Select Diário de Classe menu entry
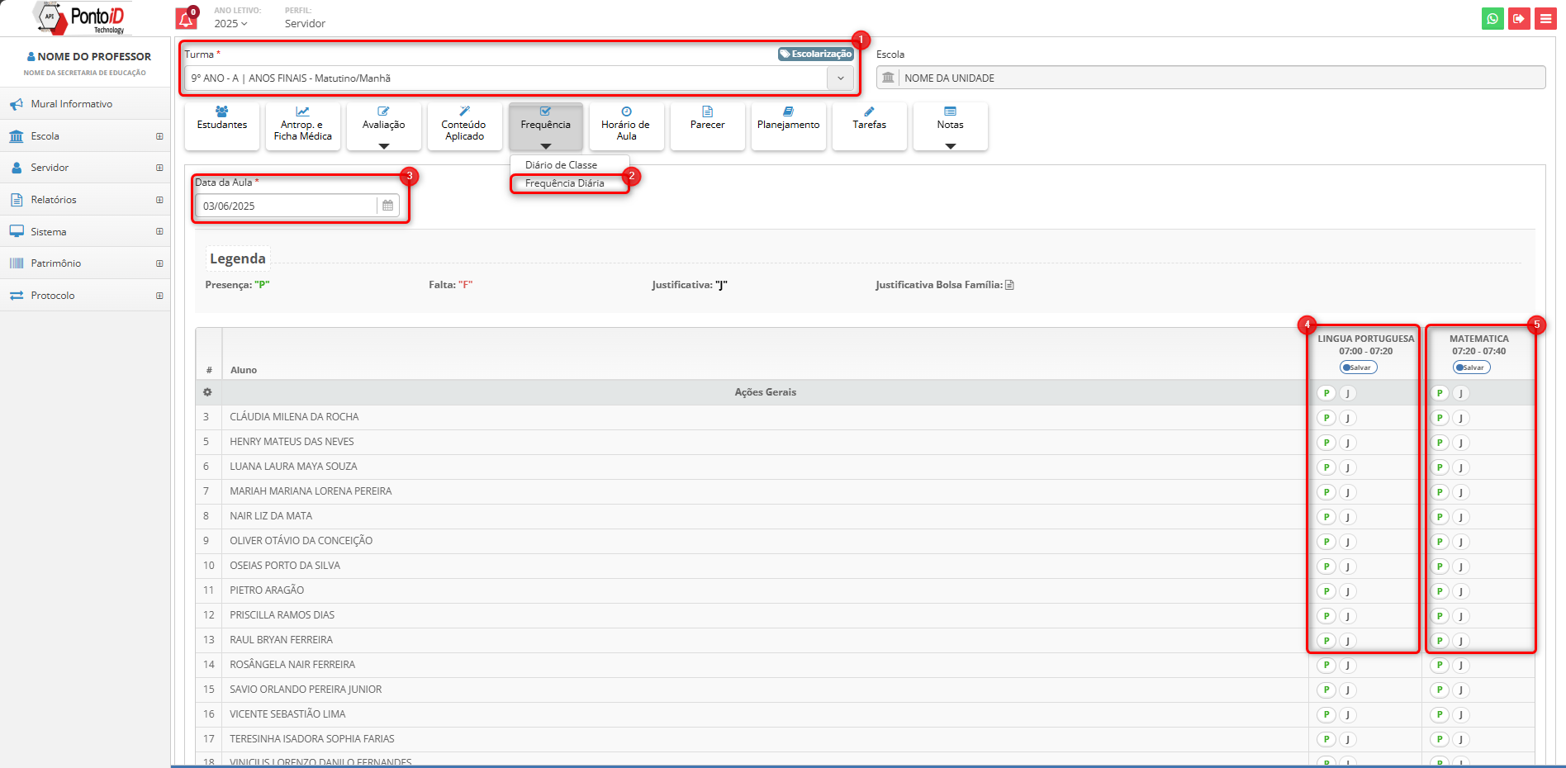Viewport: 1566px width, 768px height. click(x=561, y=165)
